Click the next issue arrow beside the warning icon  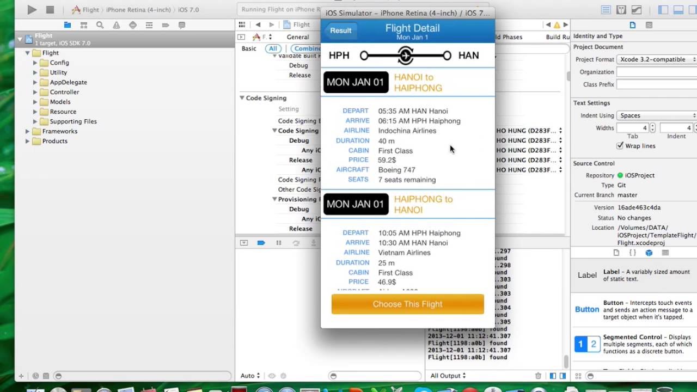(x=566, y=25)
